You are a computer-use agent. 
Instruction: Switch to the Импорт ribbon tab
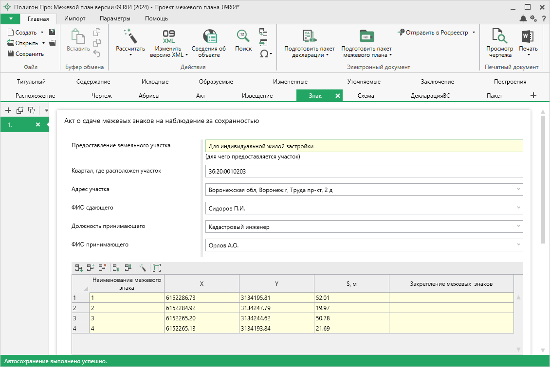click(x=74, y=18)
